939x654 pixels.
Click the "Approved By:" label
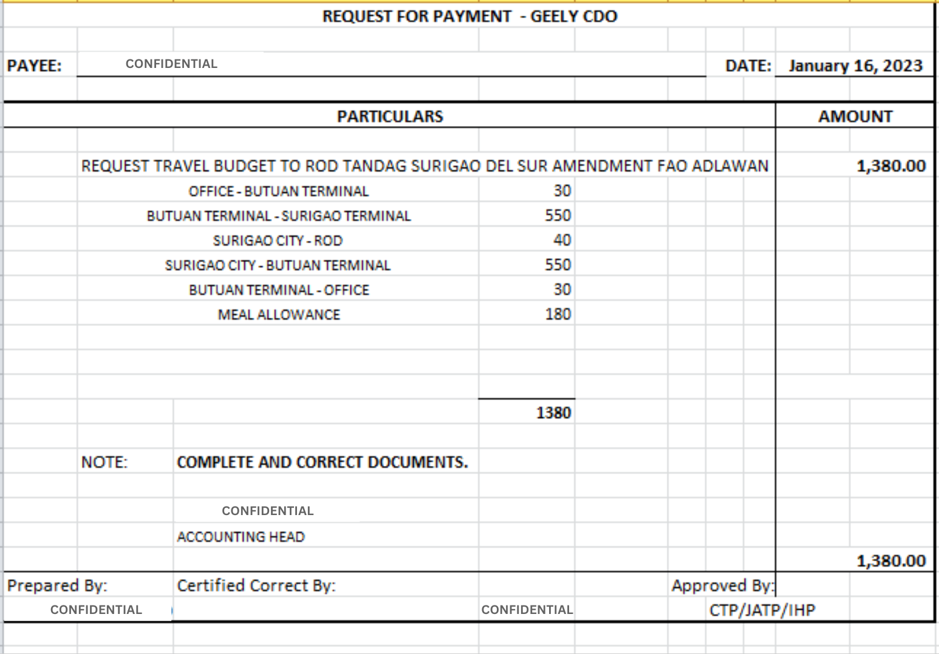(x=723, y=585)
